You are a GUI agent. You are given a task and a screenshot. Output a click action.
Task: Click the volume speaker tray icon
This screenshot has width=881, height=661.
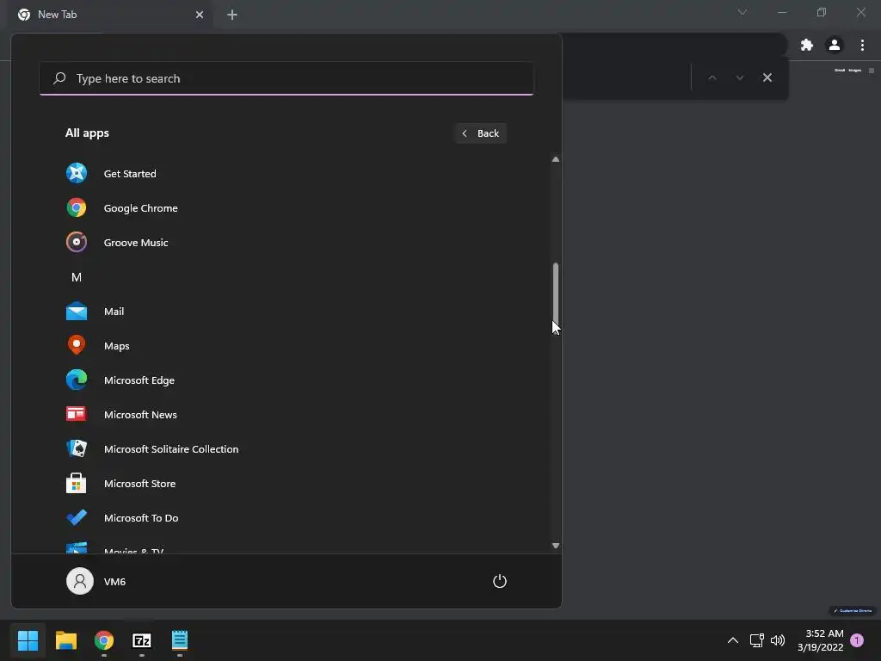[778, 640]
